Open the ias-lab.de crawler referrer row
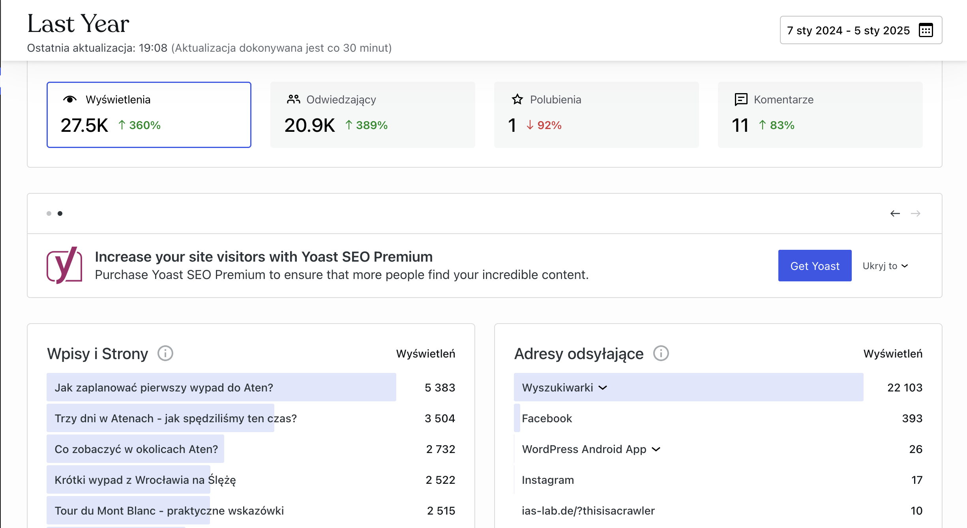The height and width of the screenshot is (528, 967). [x=718, y=511]
